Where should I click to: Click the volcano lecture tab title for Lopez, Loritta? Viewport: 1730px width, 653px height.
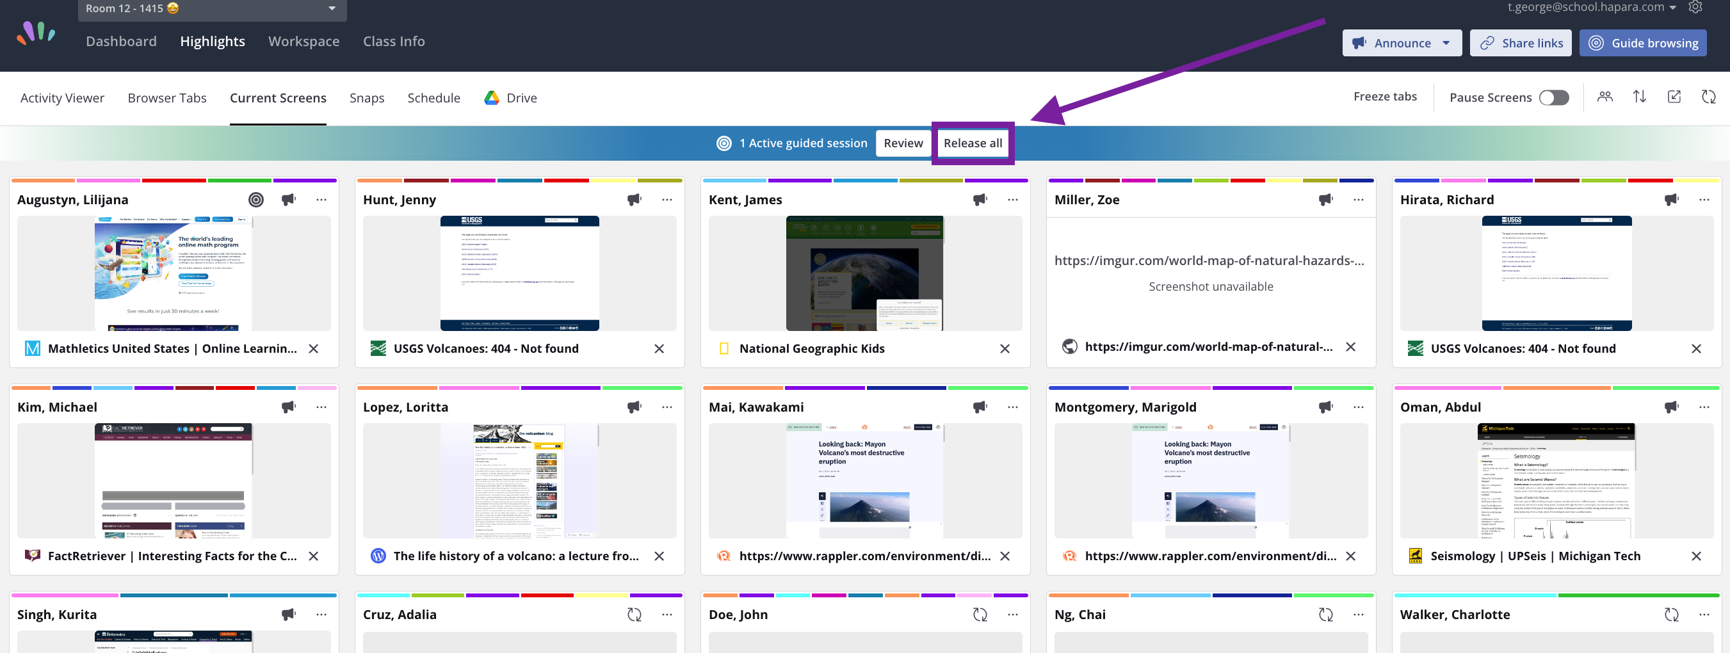517,556
